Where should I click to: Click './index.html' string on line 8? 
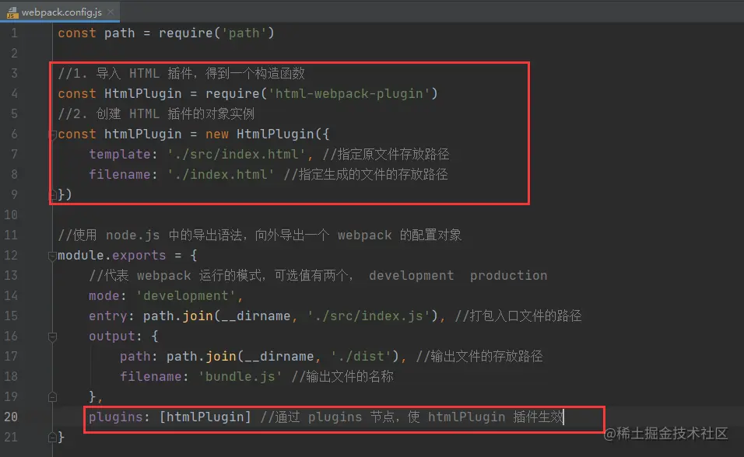(x=221, y=174)
